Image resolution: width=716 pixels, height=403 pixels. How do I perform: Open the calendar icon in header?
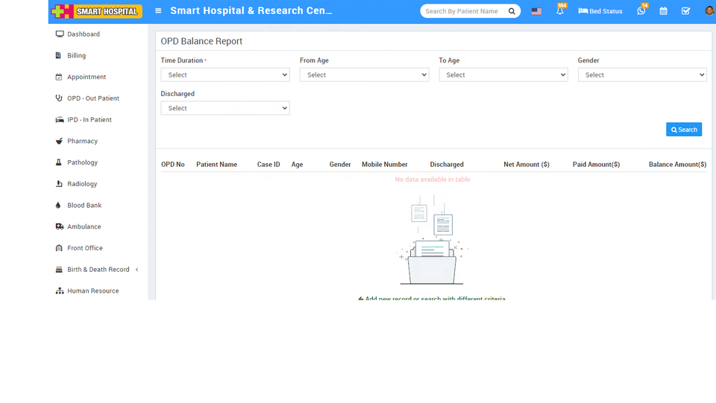663,11
